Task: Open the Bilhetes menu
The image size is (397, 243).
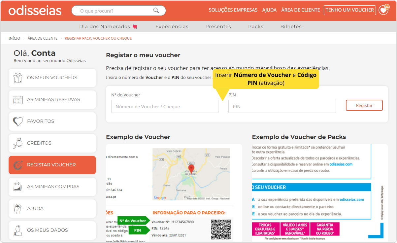Action: pos(291,26)
